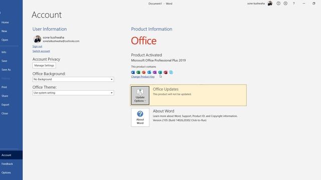
Task: Click the Manage Settings button
Action: coord(44,65)
